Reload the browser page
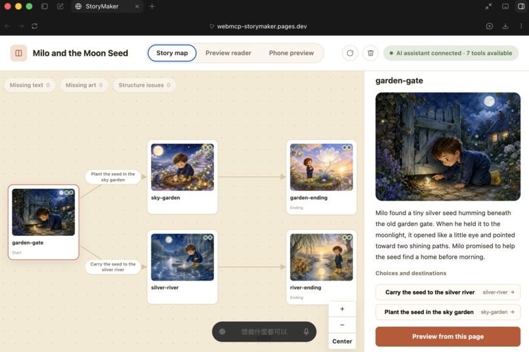The width and height of the screenshot is (529, 352). (x=34, y=26)
